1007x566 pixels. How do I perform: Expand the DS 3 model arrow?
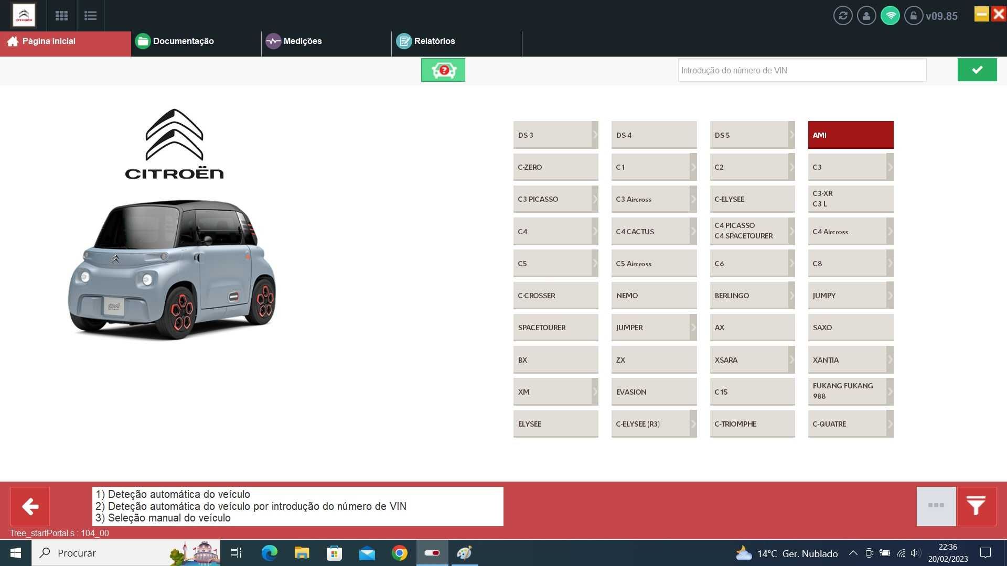point(595,135)
